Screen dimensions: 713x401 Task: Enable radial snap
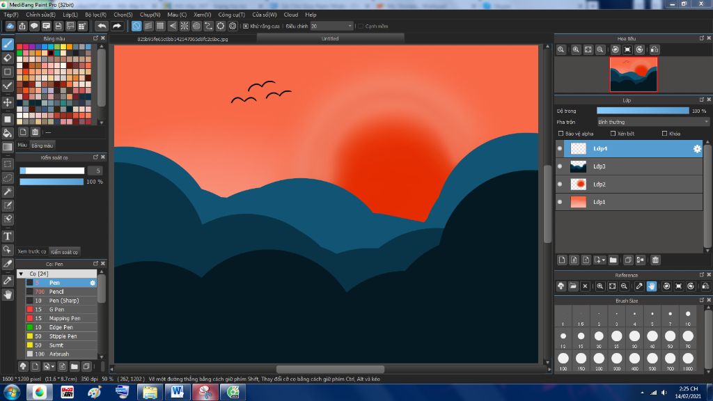[184, 26]
